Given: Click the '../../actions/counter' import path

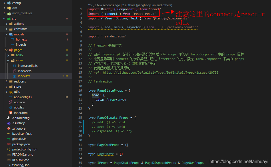Looking at the screenshot, I should point(177,27).
